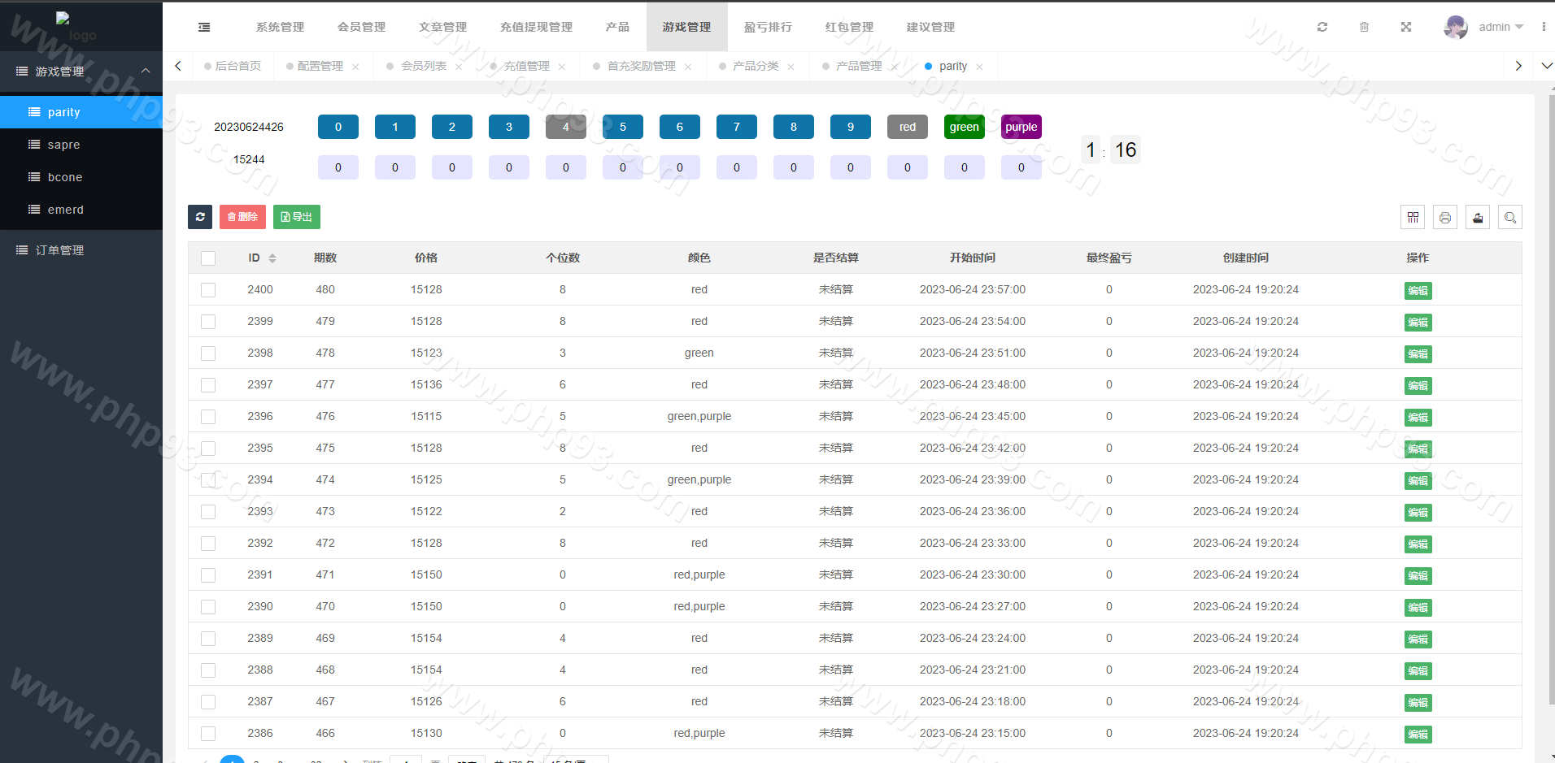The height and width of the screenshot is (763, 1555).
Task: Check the select-all checkbox in table header
Action: 208,258
